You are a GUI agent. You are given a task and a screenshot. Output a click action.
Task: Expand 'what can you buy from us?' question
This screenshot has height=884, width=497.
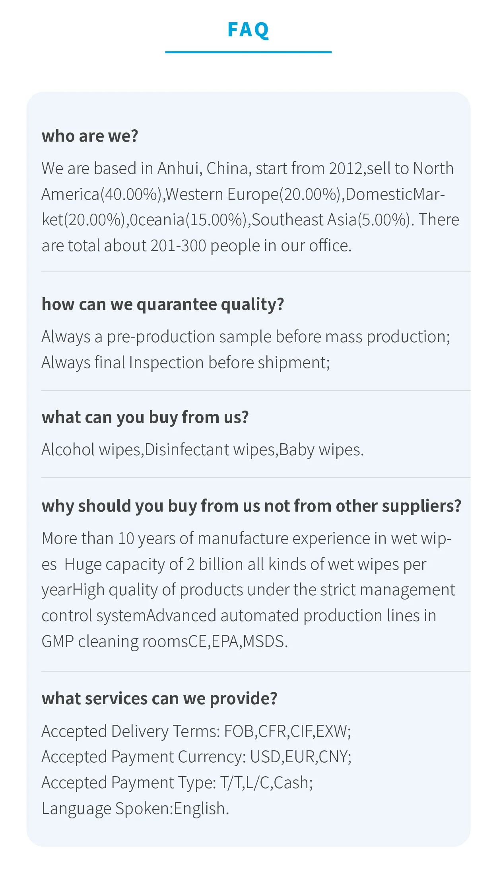pos(145,418)
